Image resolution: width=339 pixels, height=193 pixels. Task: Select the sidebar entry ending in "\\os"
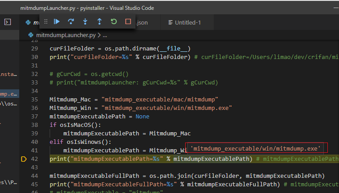(x=9, y=104)
